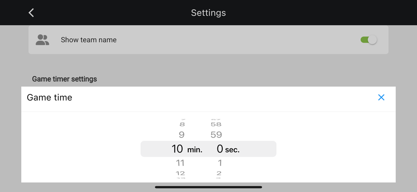Disable the Show team name switch

[x=369, y=40]
